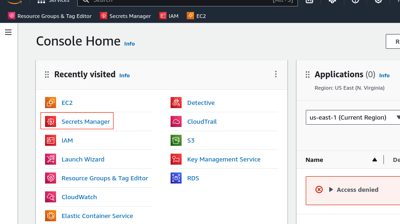The height and width of the screenshot is (224, 400).
Task: Sort applications by Name column
Action: 374,160
